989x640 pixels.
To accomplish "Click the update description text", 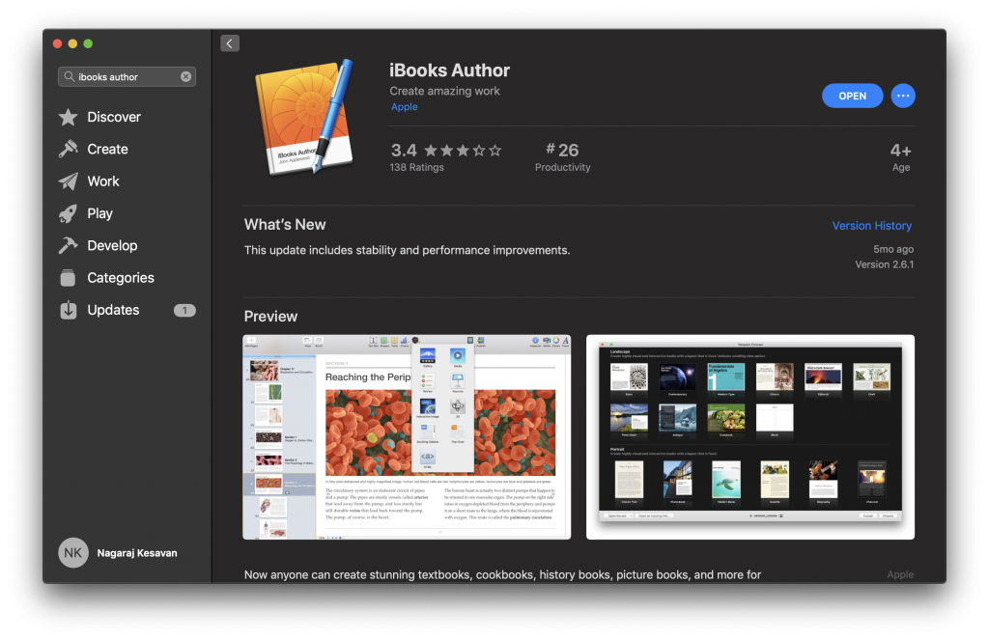I will click(x=407, y=250).
